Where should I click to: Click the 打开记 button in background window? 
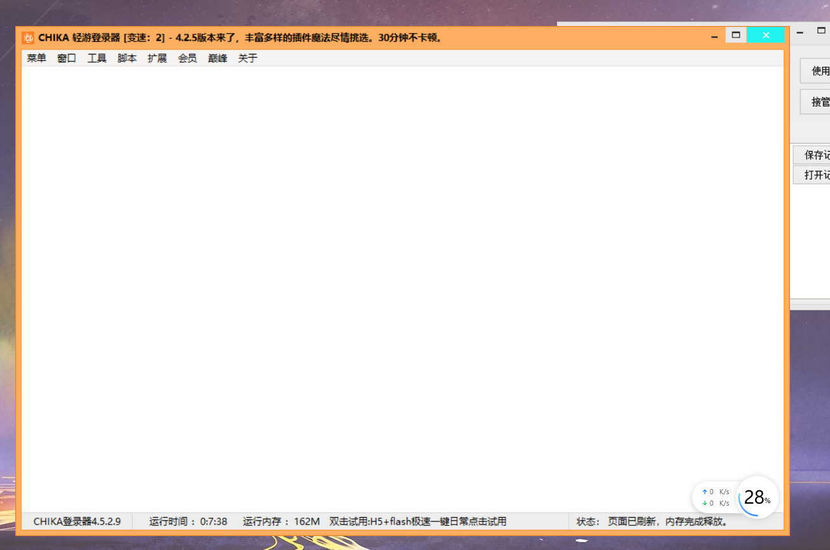(x=812, y=175)
